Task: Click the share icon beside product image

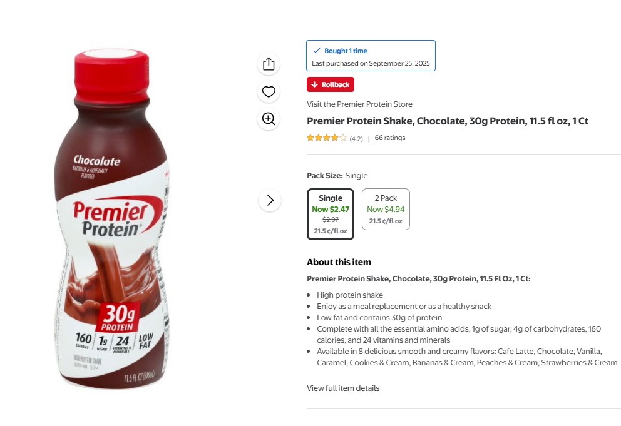Action: point(269,64)
